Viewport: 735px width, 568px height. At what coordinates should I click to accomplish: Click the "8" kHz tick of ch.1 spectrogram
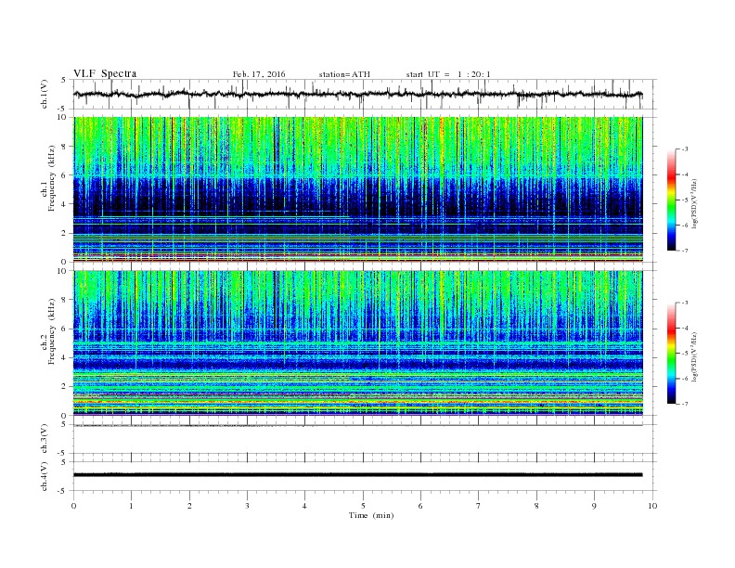pos(64,147)
